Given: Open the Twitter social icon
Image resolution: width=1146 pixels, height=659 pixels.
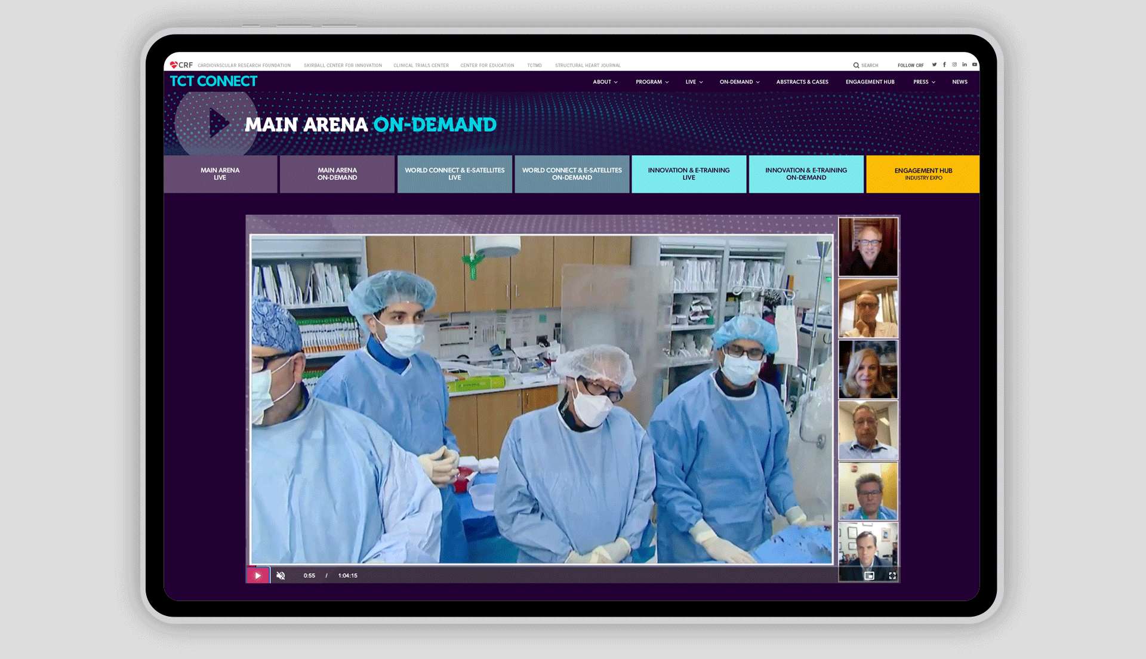Looking at the screenshot, I should click(x=934, y=64).
